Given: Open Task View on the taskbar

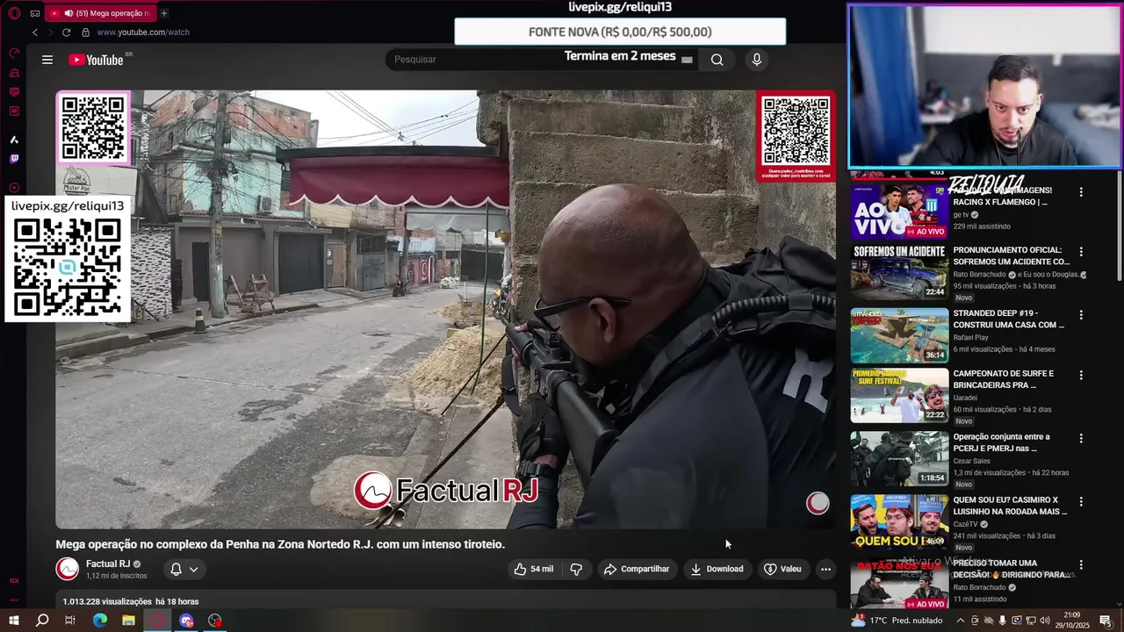Looking at the screenshot, I should point(70,621).
